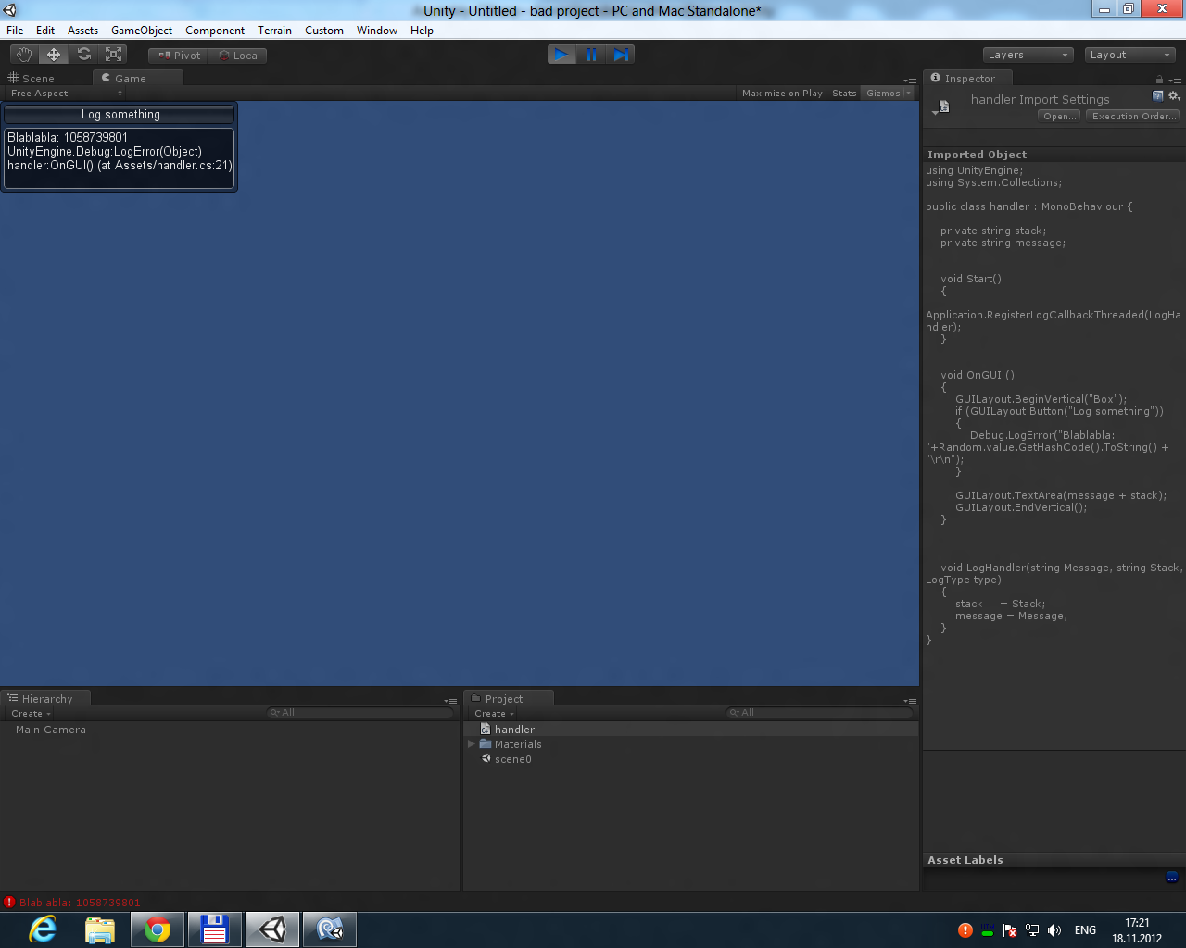Toggle Pivot handle position
This screenshot has height=948, width=1186.
pos(179,56)
